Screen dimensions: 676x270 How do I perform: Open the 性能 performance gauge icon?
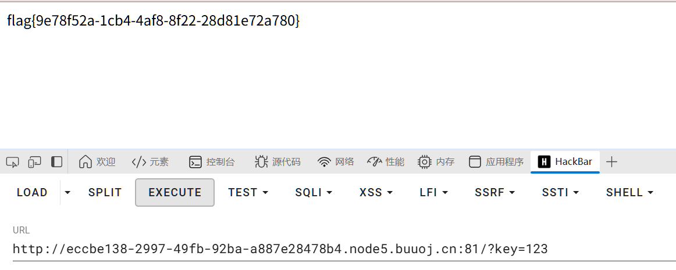[x=375, y=162]
